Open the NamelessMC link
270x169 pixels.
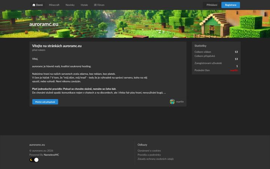pyautogui.click(x=51, y=155)
